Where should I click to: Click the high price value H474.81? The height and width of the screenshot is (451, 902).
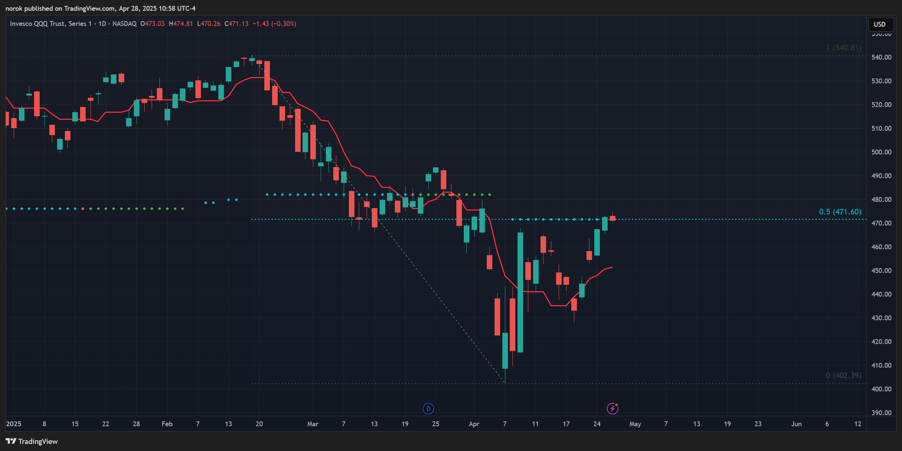point(181,24)
